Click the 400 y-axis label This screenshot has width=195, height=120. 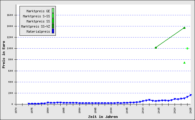11,82
